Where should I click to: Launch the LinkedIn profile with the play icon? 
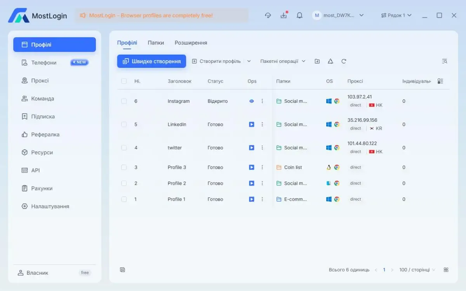(x=252, y=125)
